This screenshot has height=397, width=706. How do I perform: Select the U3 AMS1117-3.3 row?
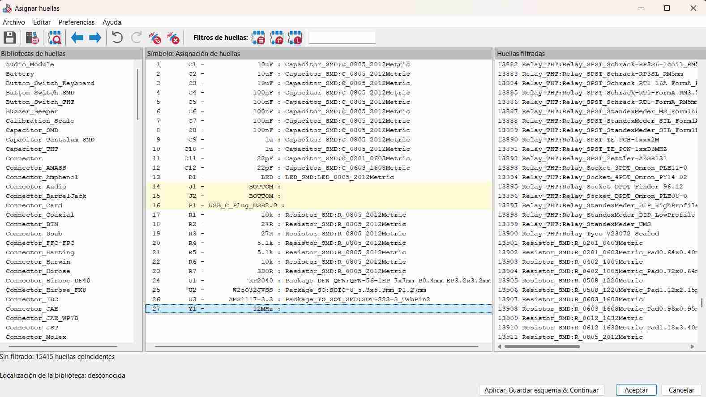pyautogui.click(x=319, y=299)
